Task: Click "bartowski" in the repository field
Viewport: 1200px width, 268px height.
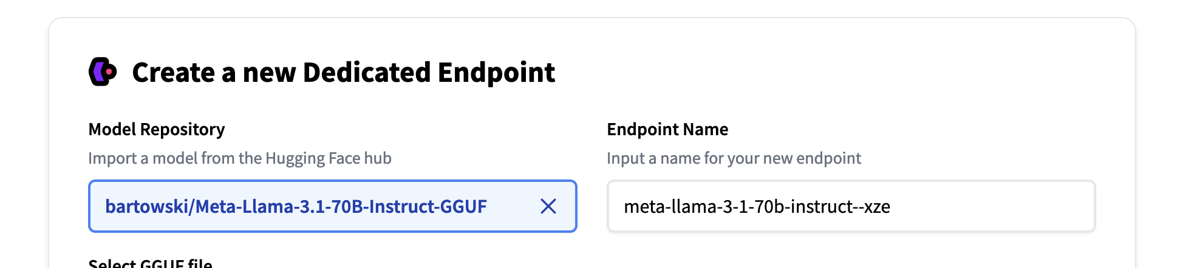Action: 146,207
